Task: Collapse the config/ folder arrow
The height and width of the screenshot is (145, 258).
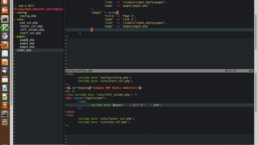Action: 15,12
